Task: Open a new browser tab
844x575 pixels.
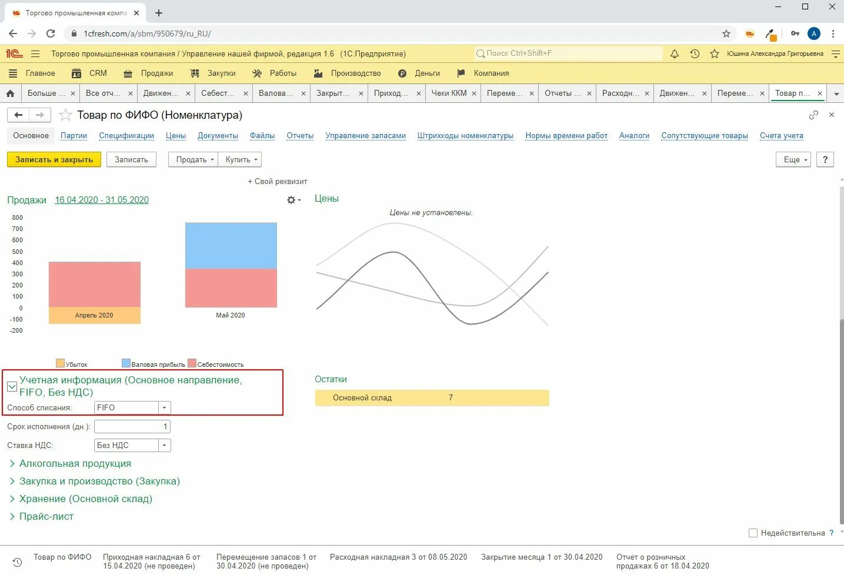Action: tap(159, 12)
